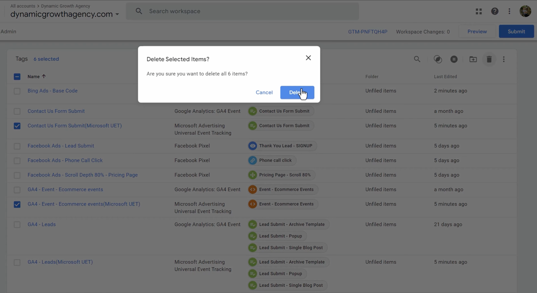Check Facebook Ads - Lead Submit checkbox
The width and height of the screenshot is (537, 293).
[x=17, y=146]
